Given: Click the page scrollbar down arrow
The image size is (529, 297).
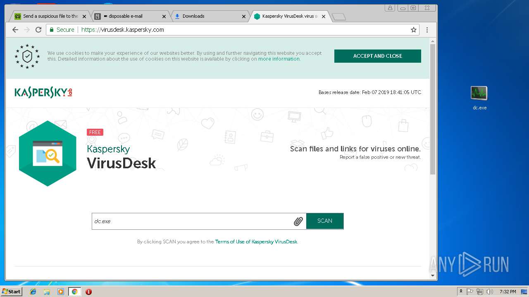Looking at the screenshot, I should pyautogui.click(x=433, y=276).
